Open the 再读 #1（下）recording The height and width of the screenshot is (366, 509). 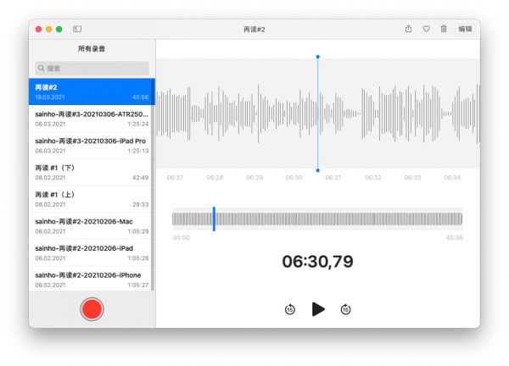coord(91,172)
